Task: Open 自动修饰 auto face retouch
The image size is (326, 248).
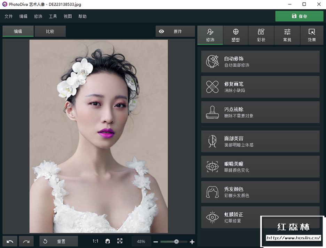Action: tap(260, 61)
